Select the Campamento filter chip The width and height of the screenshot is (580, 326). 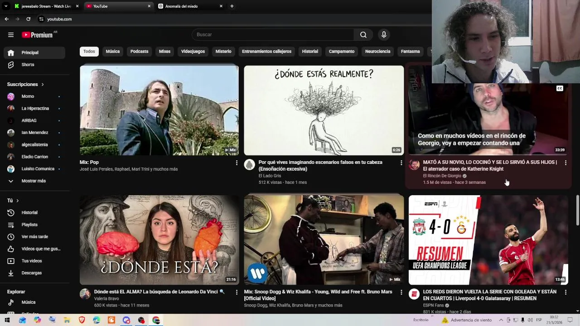(x=342, y=51)
